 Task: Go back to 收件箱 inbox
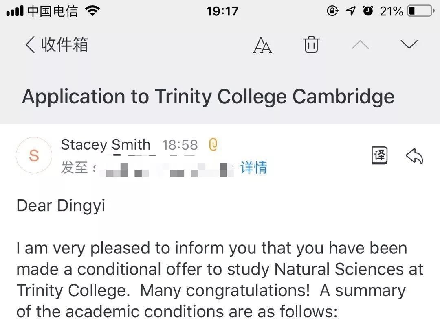[57, 44]
